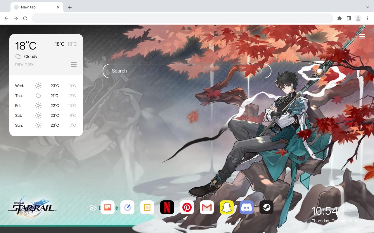Viewport: 374px width, 233px height.
Task: Click the Fri. forecast sun icon
Action: 38,105
